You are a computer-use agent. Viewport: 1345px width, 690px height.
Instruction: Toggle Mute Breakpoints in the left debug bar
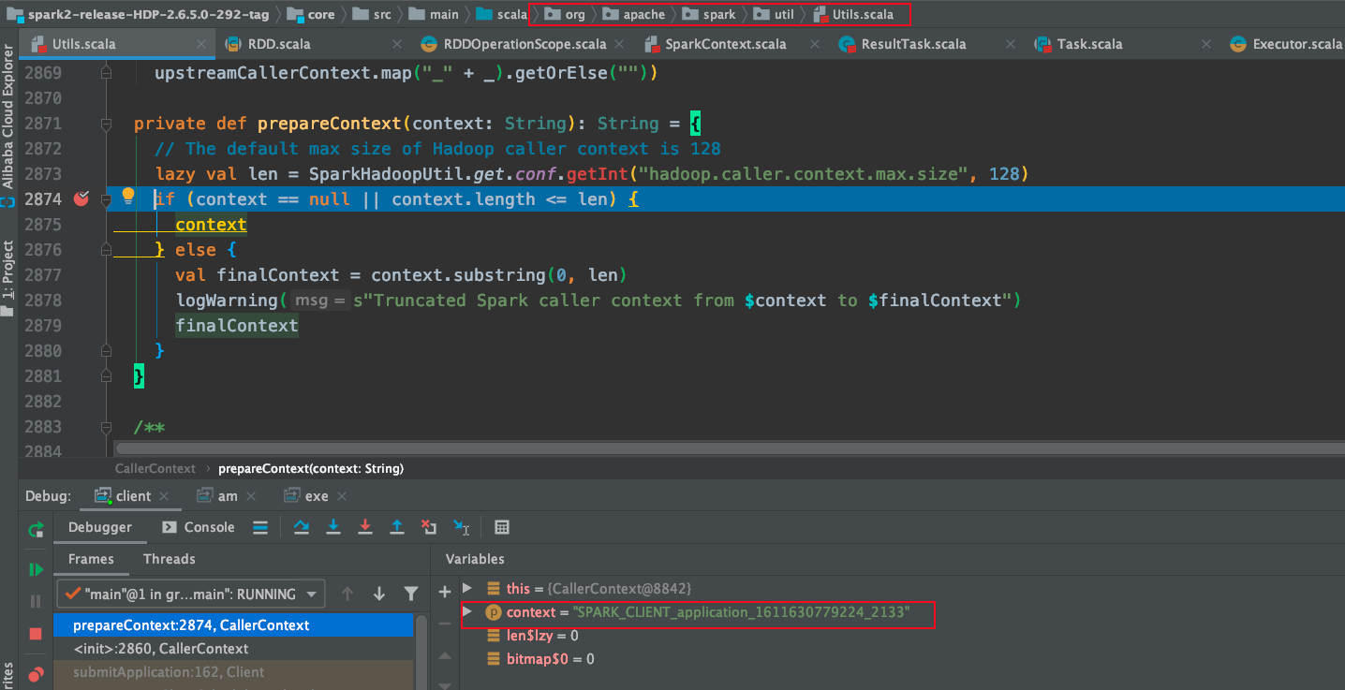coord(36,673)
